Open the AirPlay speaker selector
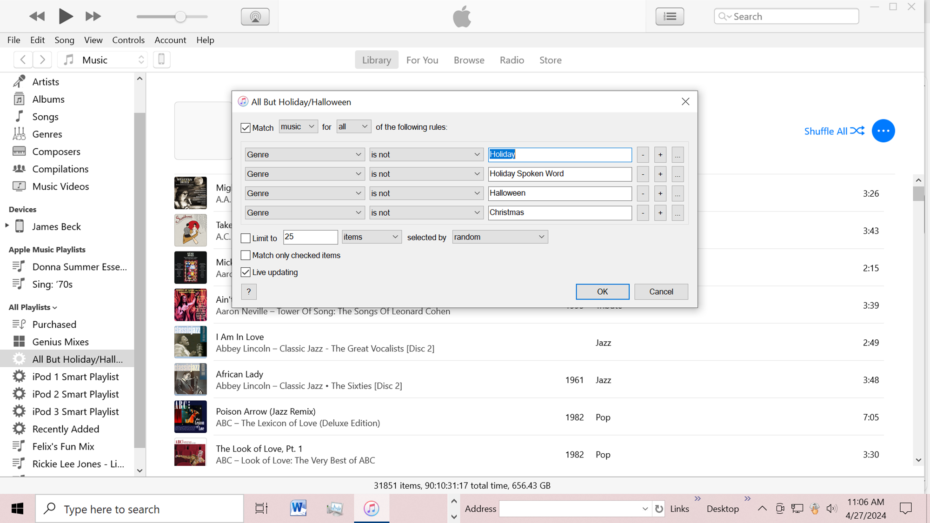 (x=255, y=16)
